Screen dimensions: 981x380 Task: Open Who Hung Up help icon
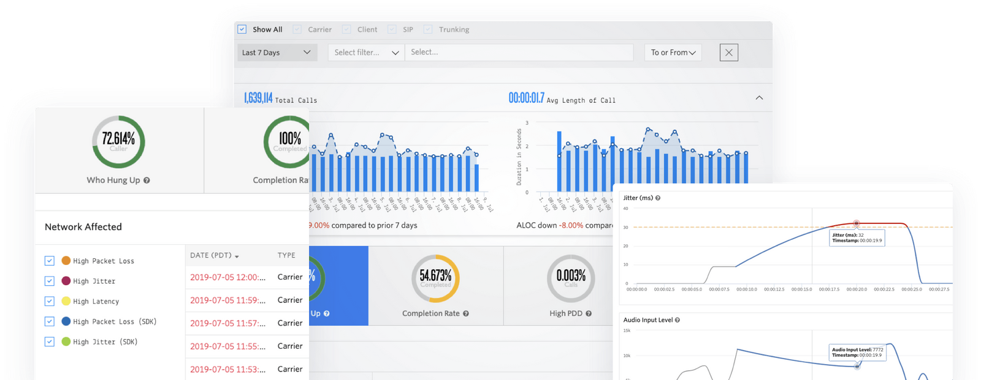coord(147,181)
